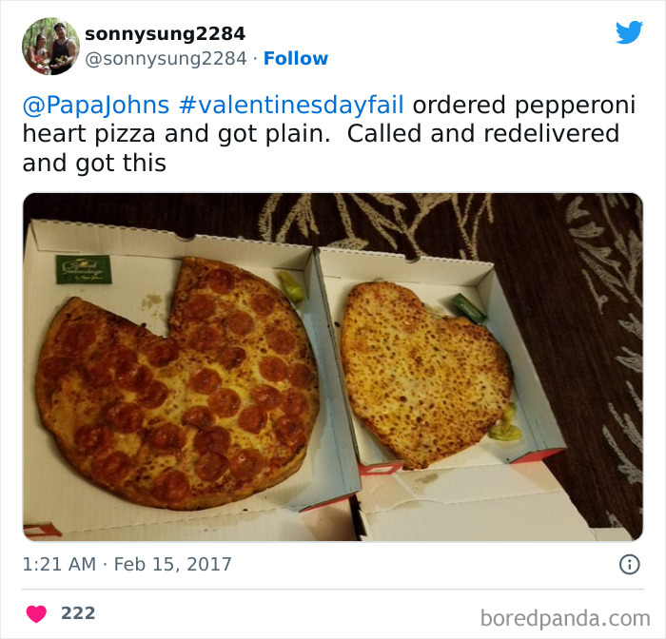Like the tweet with the pink heart

(36, 614)
